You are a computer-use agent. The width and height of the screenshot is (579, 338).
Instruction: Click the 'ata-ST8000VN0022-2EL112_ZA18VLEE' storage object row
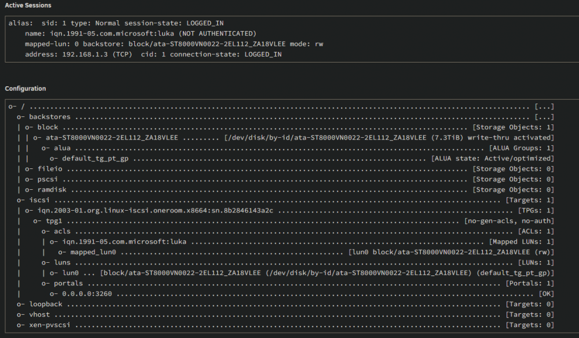tap(294, 138)
